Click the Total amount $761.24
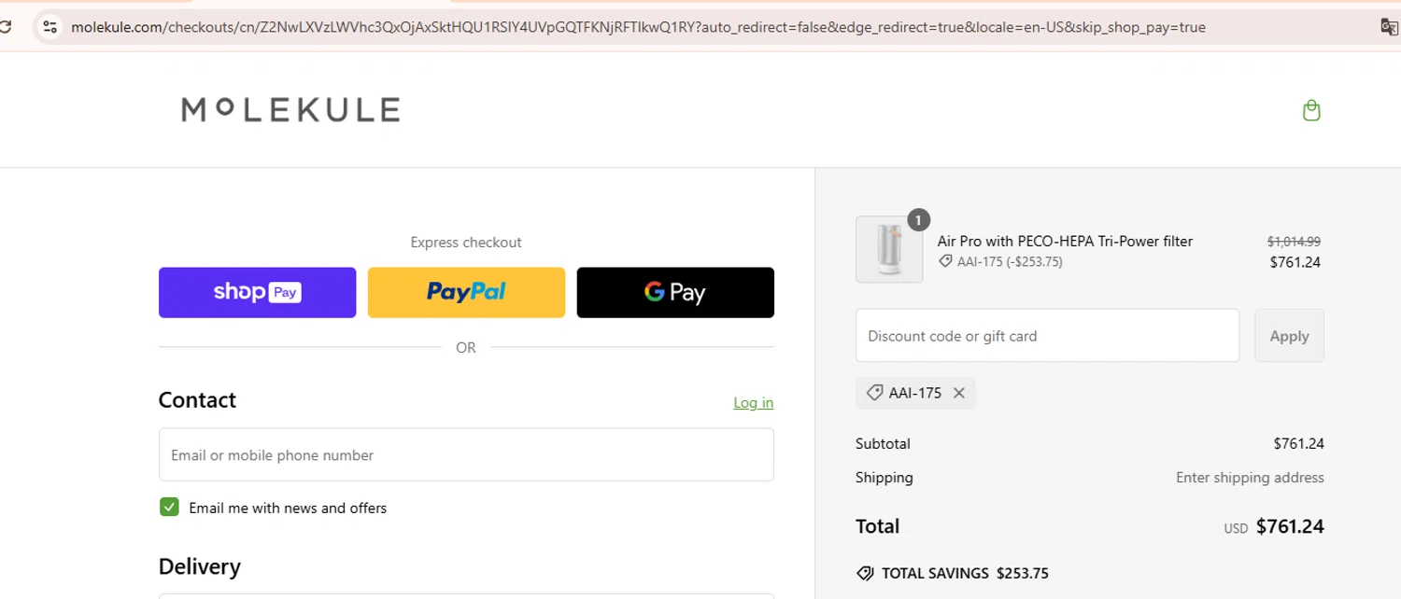The image size is (1401, 599). coord(1290,526)
